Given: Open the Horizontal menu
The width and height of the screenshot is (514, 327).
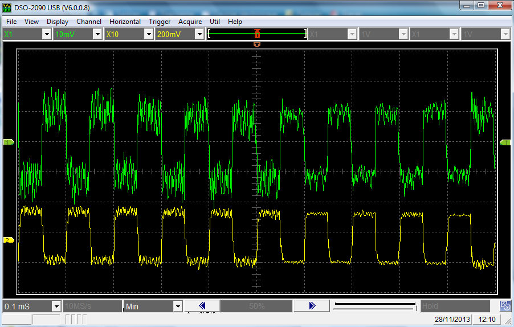Looking at the screenshot, I should [125, 22].
